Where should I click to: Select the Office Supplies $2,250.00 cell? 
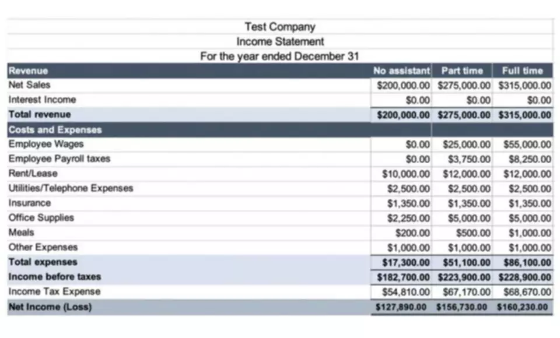pos(401,218)
